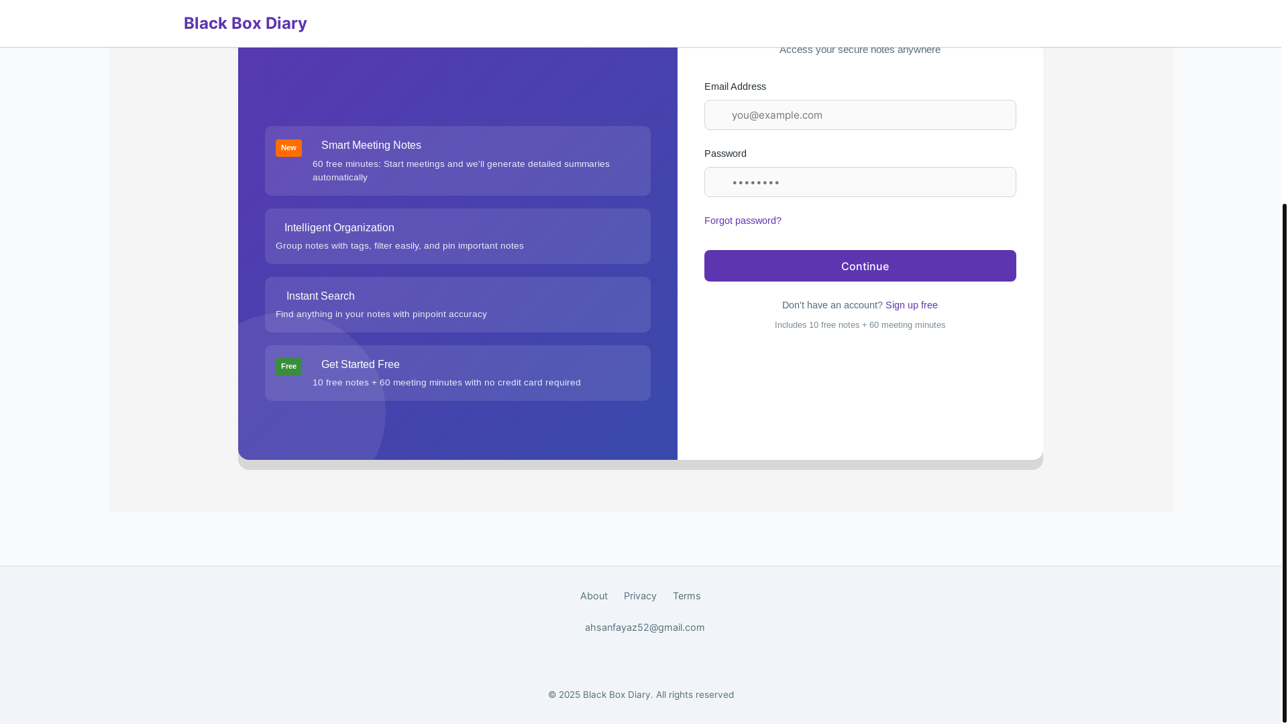Open the About footer link
The width and height of the screenshot is (1288, 724).
pyautogui.click(x=594, y=596)
